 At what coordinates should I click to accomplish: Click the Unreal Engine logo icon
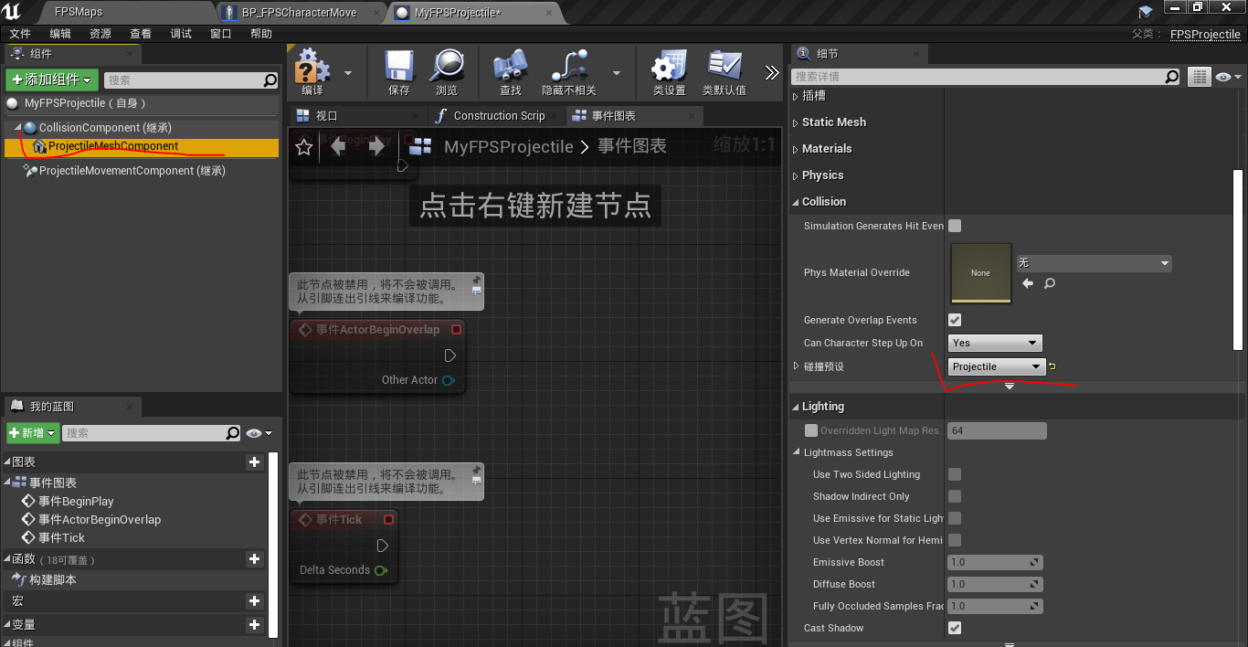pyautogui.click(x=13, y=12)
